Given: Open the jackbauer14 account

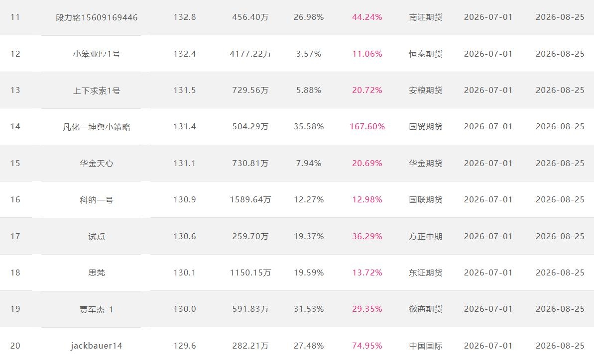Looking at the screenshot, I should pyautogui.click(x=97, y=346).
